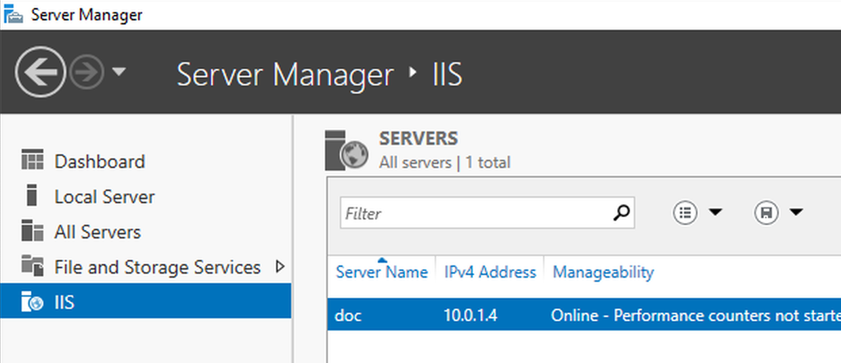Screen dimensions: 841x363
Task: Click the Dashboard grid icon
Action: [33, 161]
